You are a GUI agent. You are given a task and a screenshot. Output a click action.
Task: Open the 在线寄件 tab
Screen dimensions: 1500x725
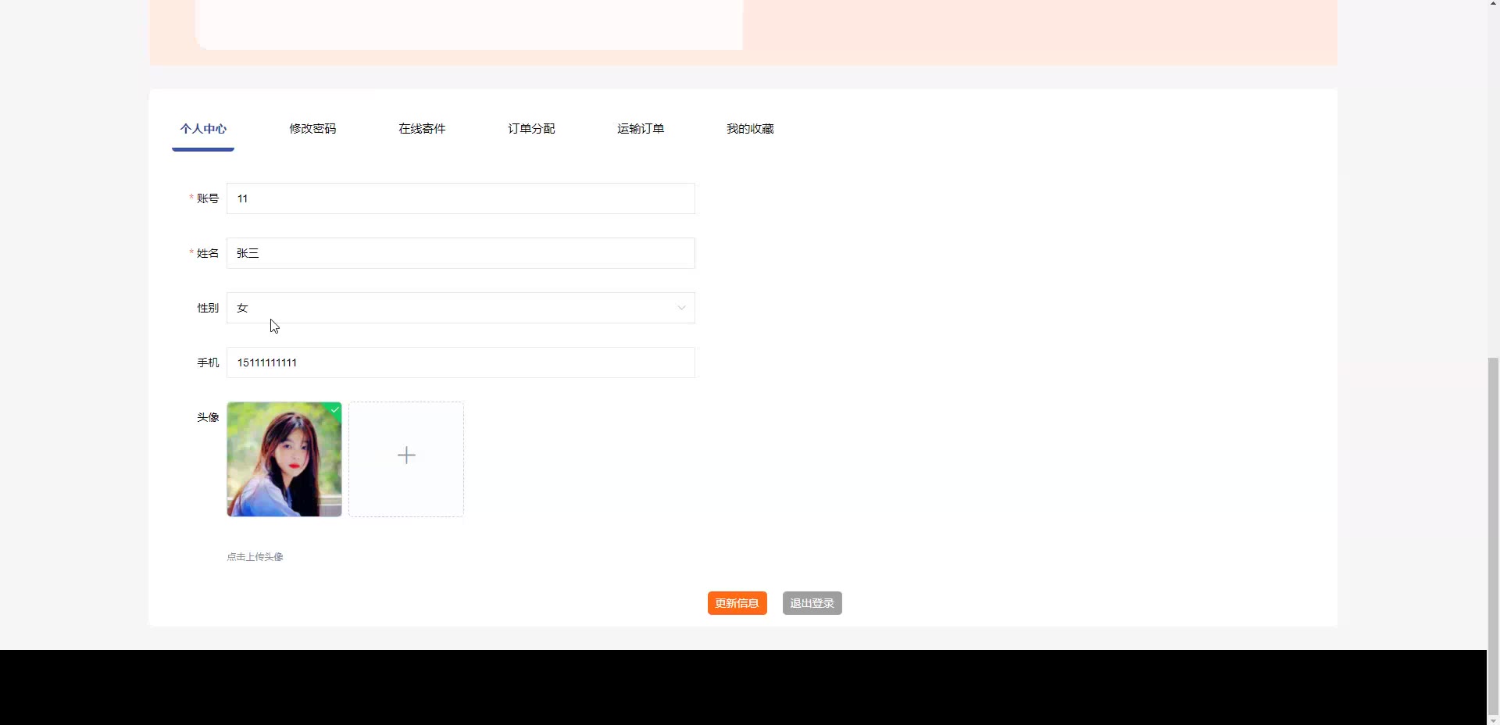pos(422,129)
